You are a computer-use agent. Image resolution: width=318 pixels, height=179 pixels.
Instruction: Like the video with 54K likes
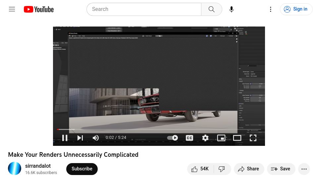click(x=200, y=169)
